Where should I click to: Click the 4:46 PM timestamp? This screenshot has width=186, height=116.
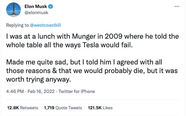[15, 91]
